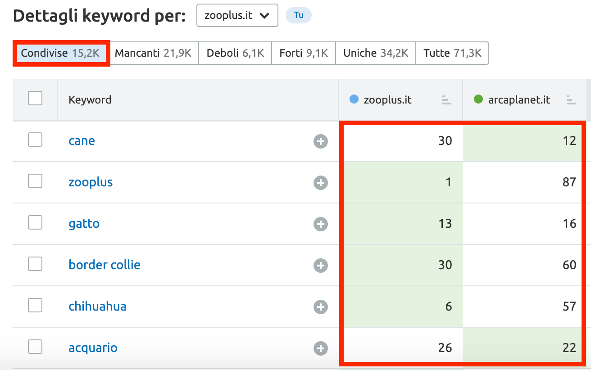Viewport: 591px width, 370px height.
Task: Click position 13 in gatto row
Action: [445, 224]
